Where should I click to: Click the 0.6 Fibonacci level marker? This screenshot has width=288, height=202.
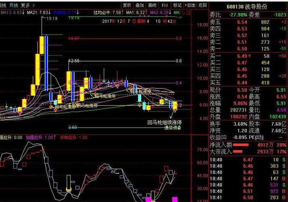pyautogui.click(x=178, y=61)
